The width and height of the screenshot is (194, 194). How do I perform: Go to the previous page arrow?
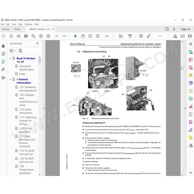pyautogui.click(x=41, y=36)
